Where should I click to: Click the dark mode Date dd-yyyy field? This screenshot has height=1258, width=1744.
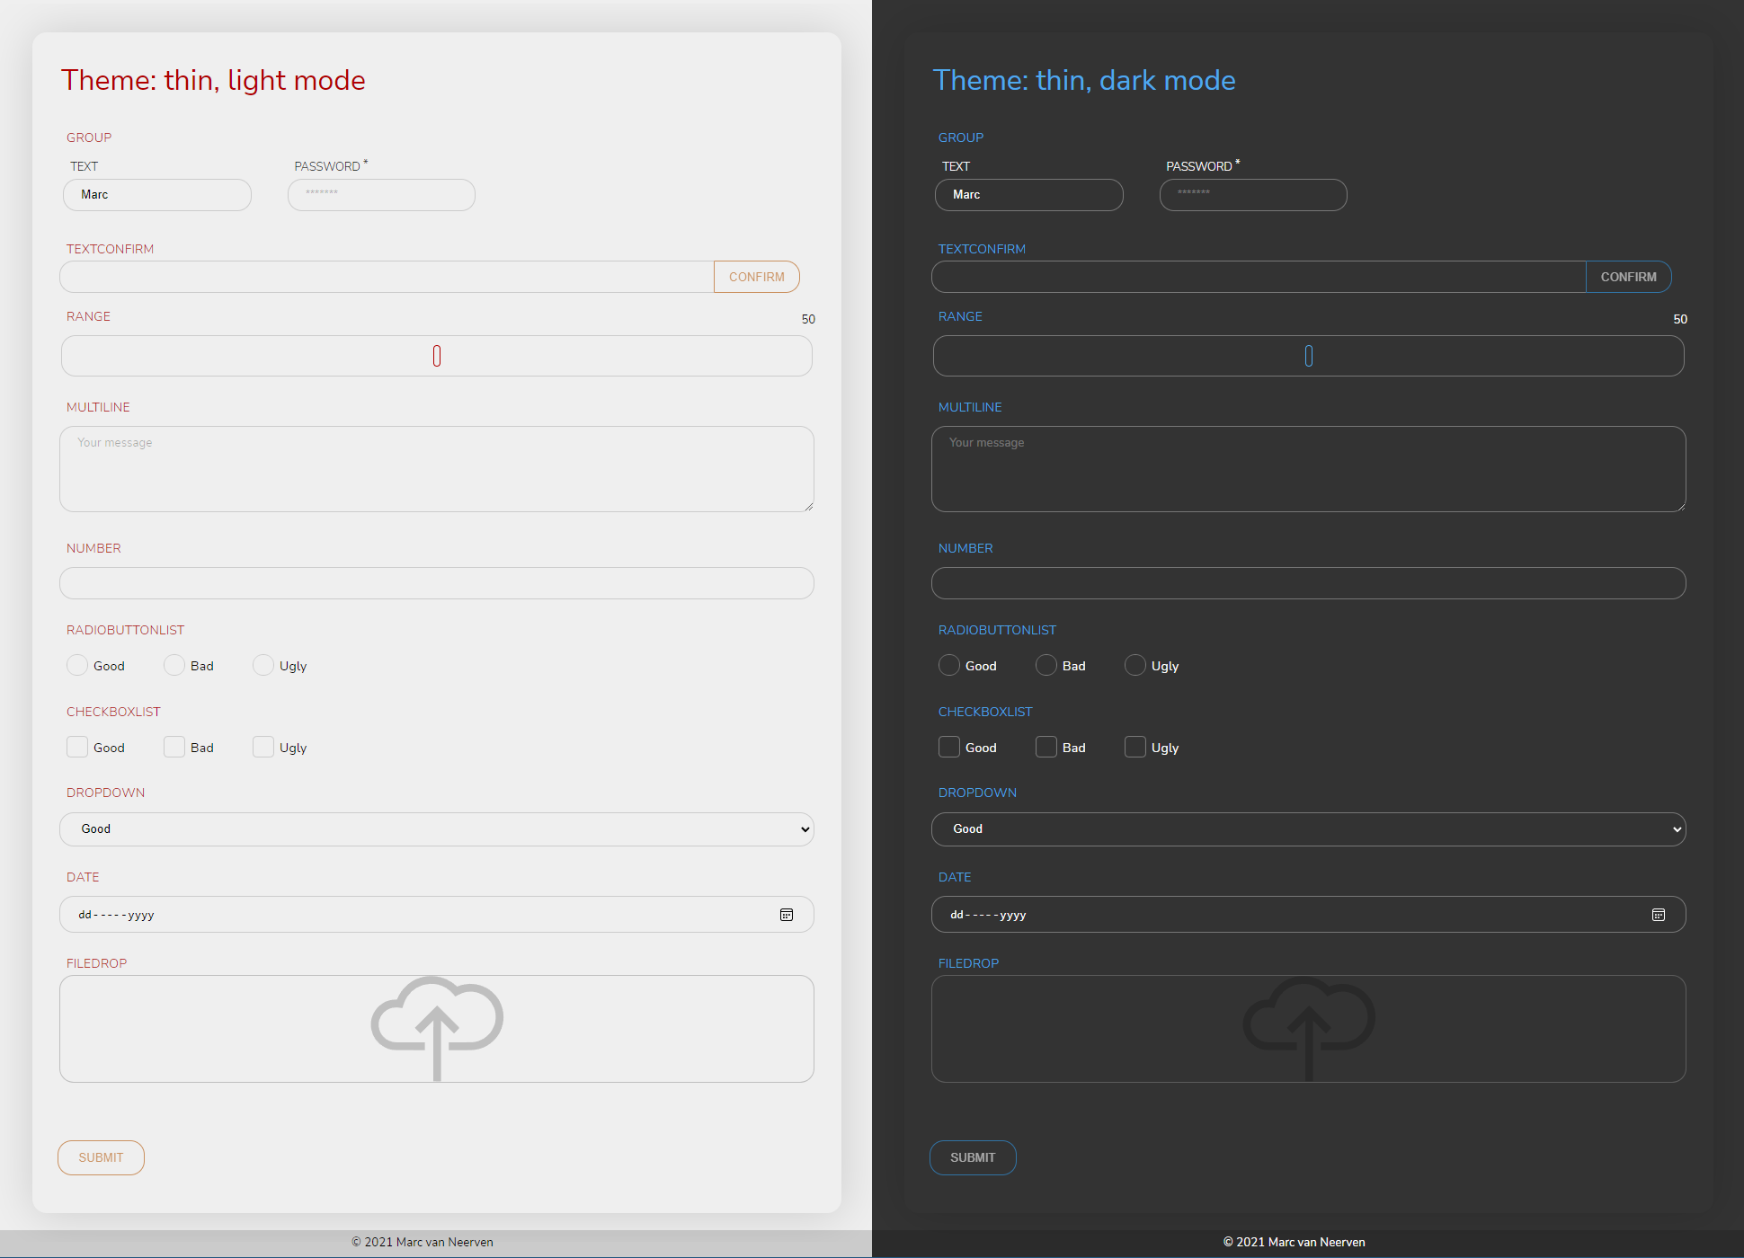point(1309,915)
